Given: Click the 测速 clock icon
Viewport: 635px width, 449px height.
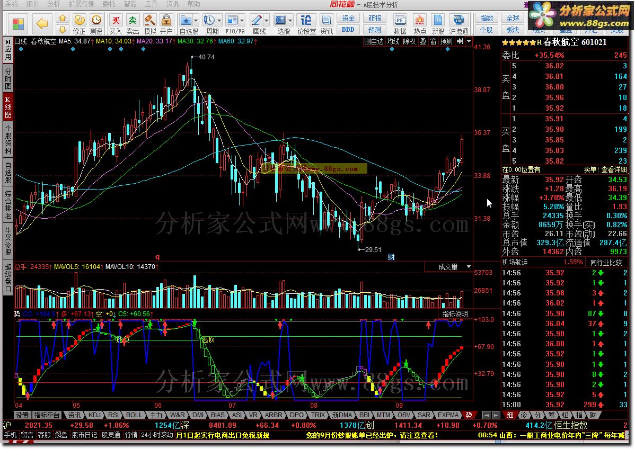Looking at the screenshot, I should click(96, 20).
